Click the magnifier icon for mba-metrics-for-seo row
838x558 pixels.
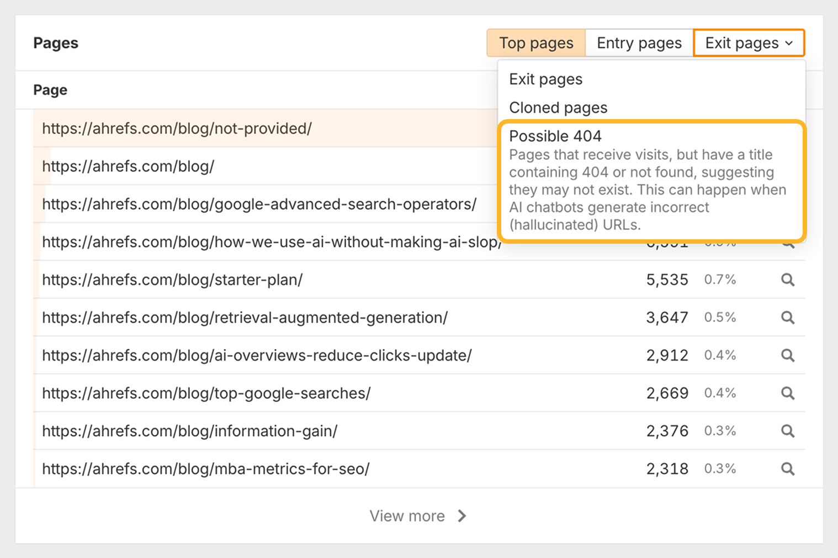[788, 469]
